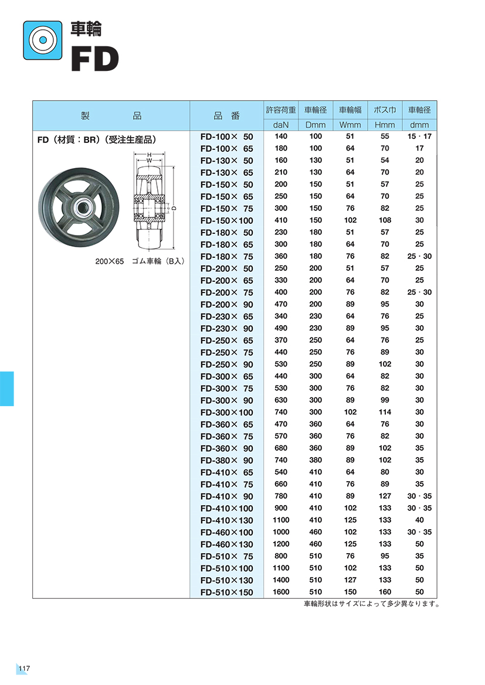Click part number FD-100× 65
Viewport: 485px width, 685px height.
coord(226,148)
